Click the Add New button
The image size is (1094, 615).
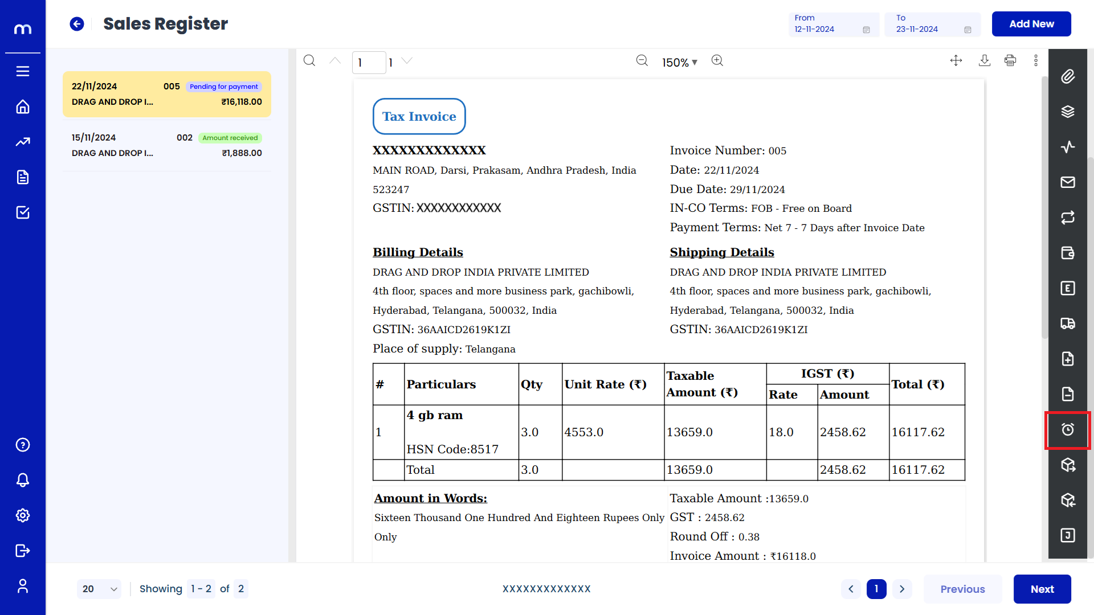pos(1031,24)
